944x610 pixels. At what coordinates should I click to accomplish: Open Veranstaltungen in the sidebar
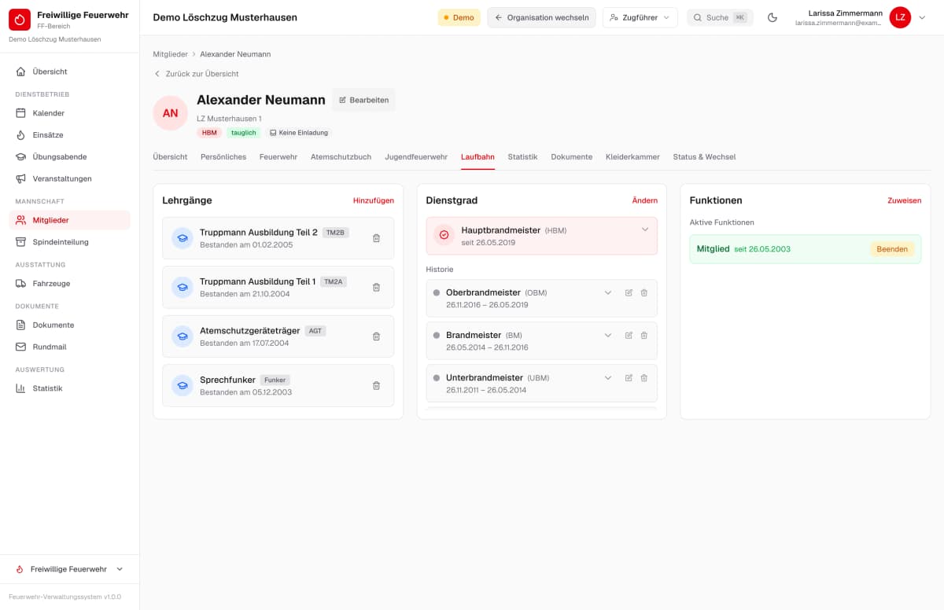69,178
